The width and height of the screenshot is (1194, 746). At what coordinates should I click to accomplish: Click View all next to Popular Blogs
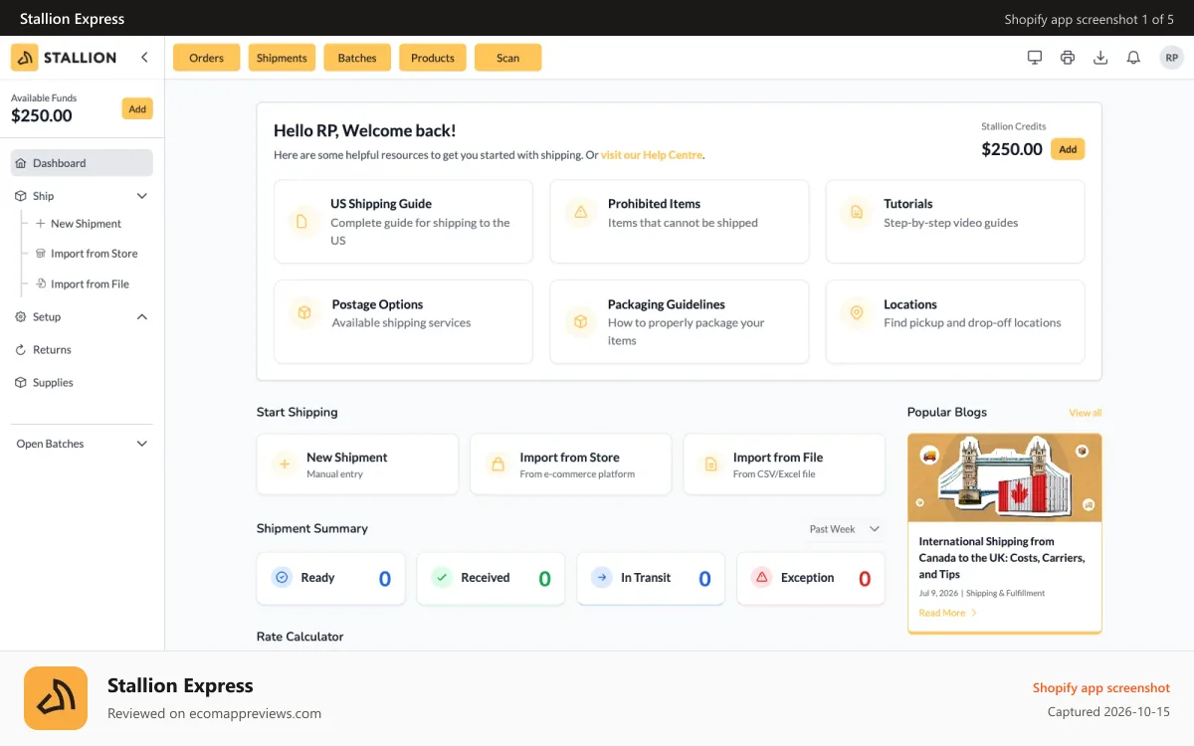(1086, 413)
